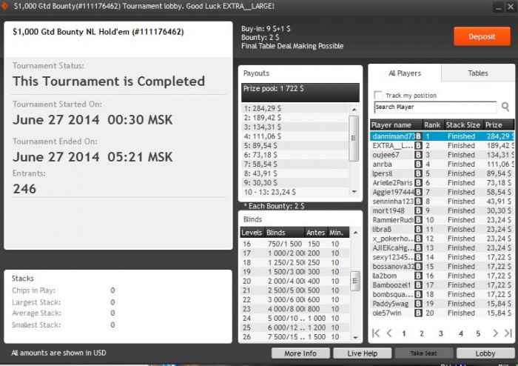Click the orange app logo in title bar
518x366 pixels.
point(4,6)
